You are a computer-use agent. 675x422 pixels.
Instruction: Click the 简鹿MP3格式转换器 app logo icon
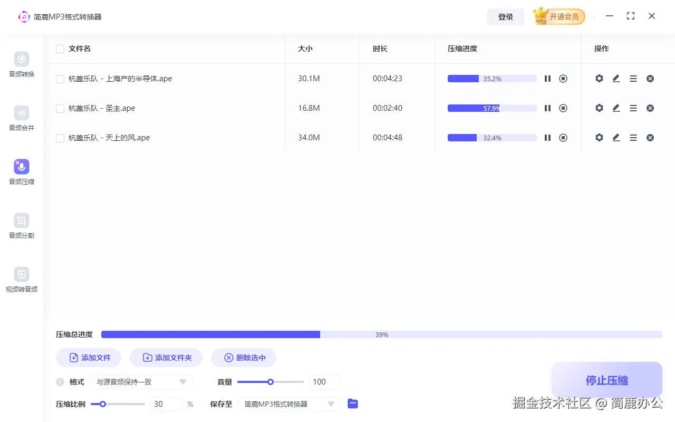click(24, 16)
